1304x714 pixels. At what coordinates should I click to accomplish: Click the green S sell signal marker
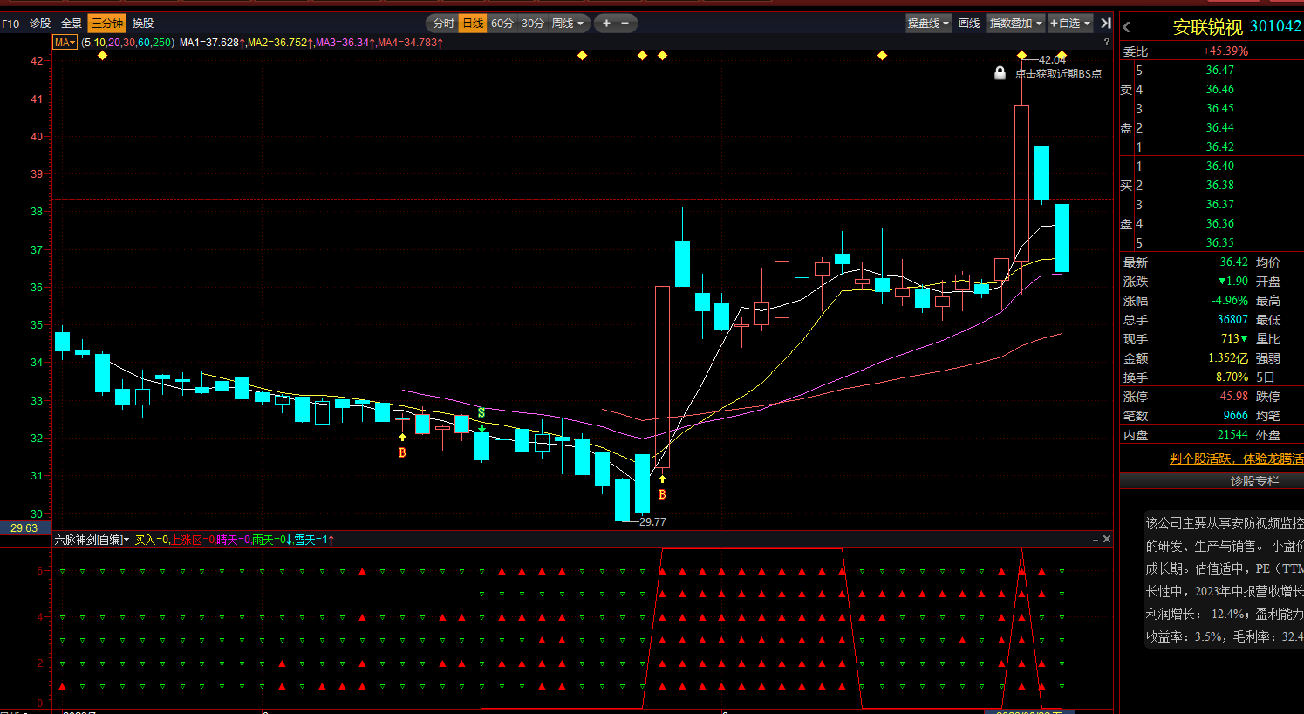tap(481, 412)
